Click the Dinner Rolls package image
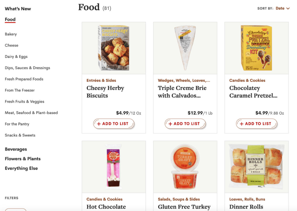Image resolution: width=297 pixels, height=211 pixels. tap(256, 167)
